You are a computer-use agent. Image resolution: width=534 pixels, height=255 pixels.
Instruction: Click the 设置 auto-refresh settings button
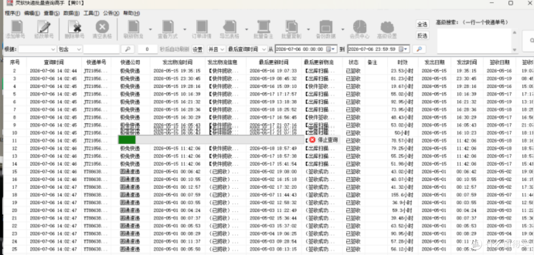point(197,49)
